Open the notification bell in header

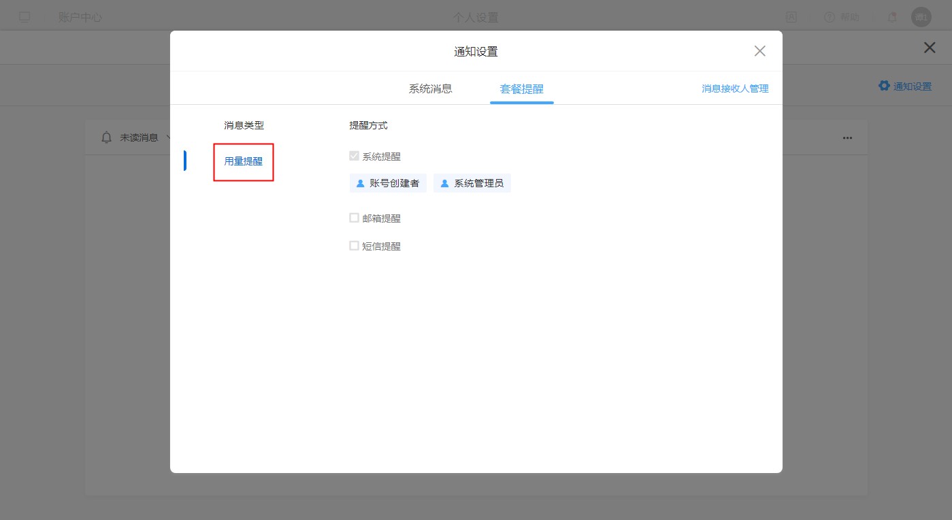[892, 17]
